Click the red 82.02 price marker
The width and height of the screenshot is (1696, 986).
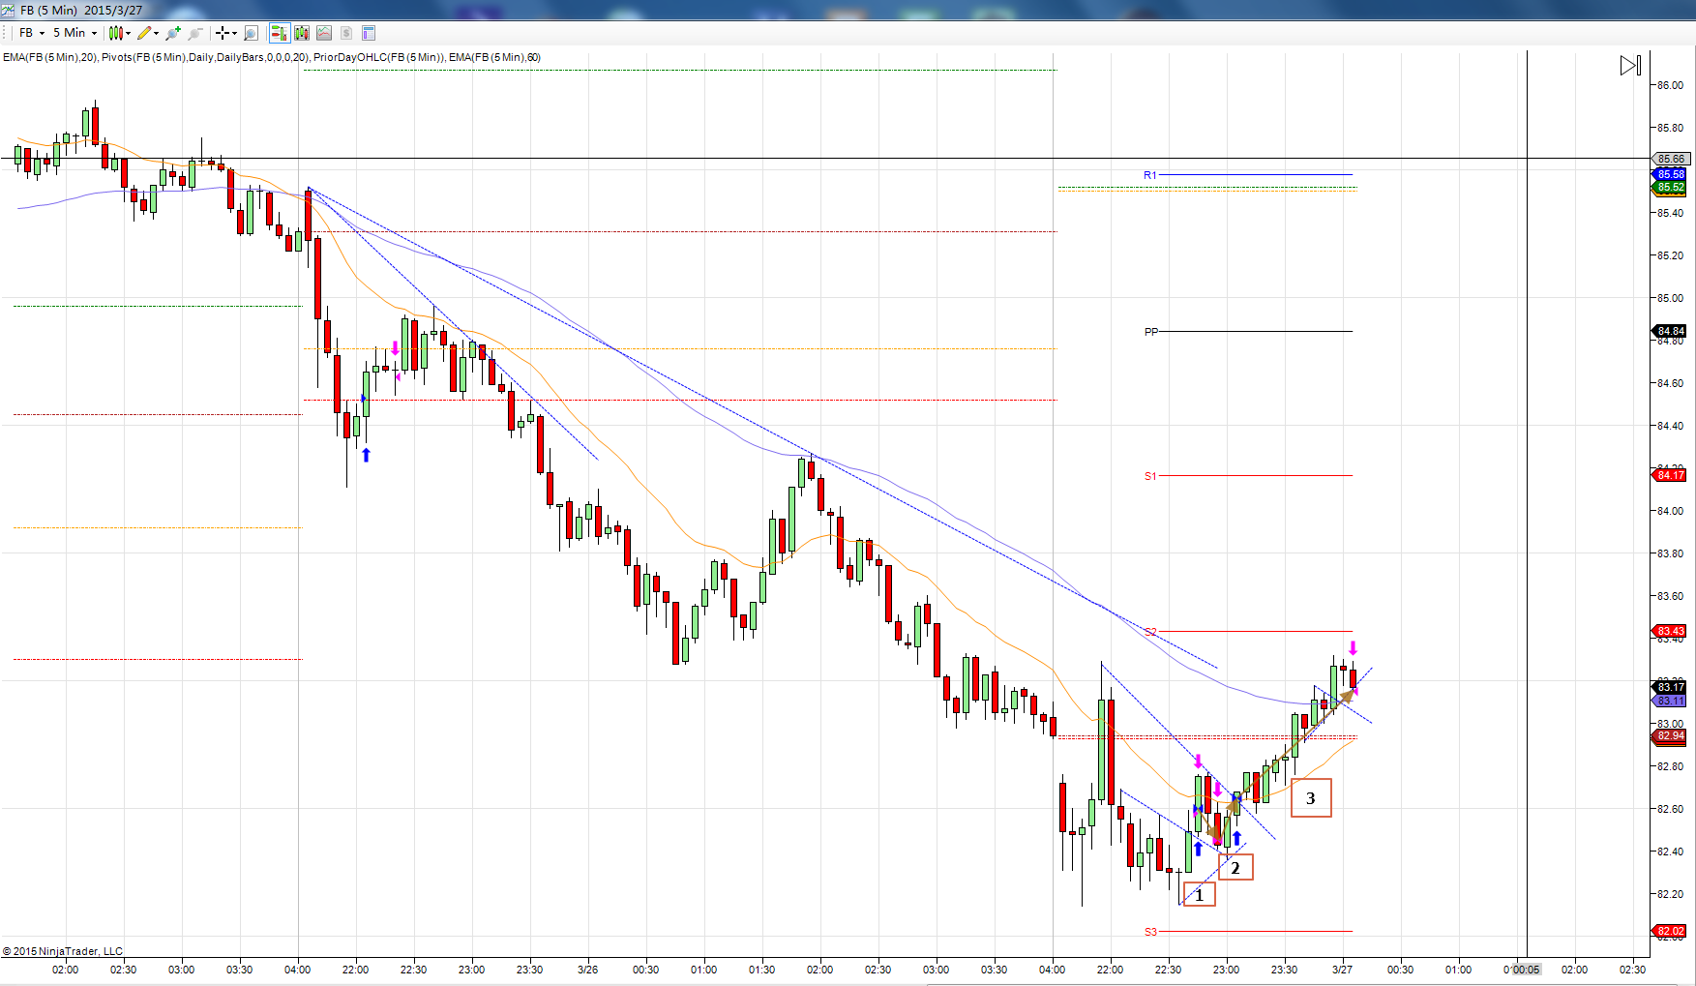[1670, 931]
